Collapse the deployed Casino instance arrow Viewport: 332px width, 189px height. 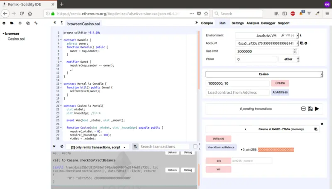(245, 129)
